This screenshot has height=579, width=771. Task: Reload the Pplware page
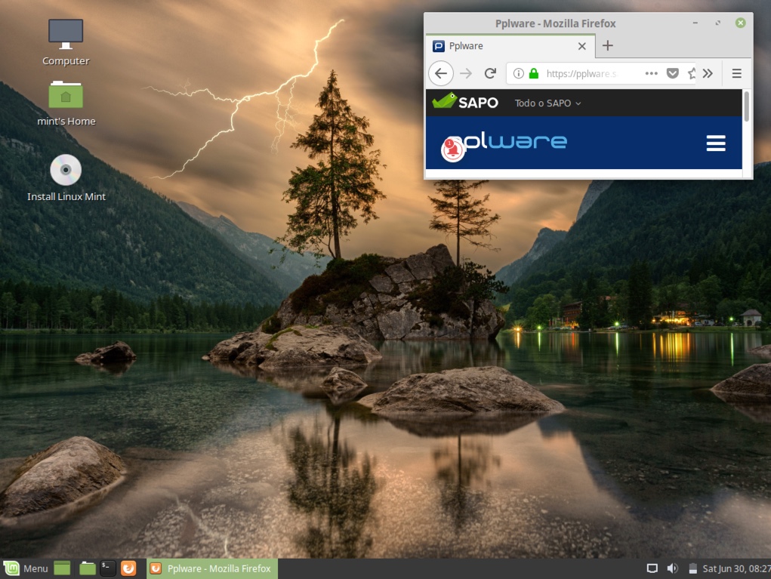[x=489, y=73]
